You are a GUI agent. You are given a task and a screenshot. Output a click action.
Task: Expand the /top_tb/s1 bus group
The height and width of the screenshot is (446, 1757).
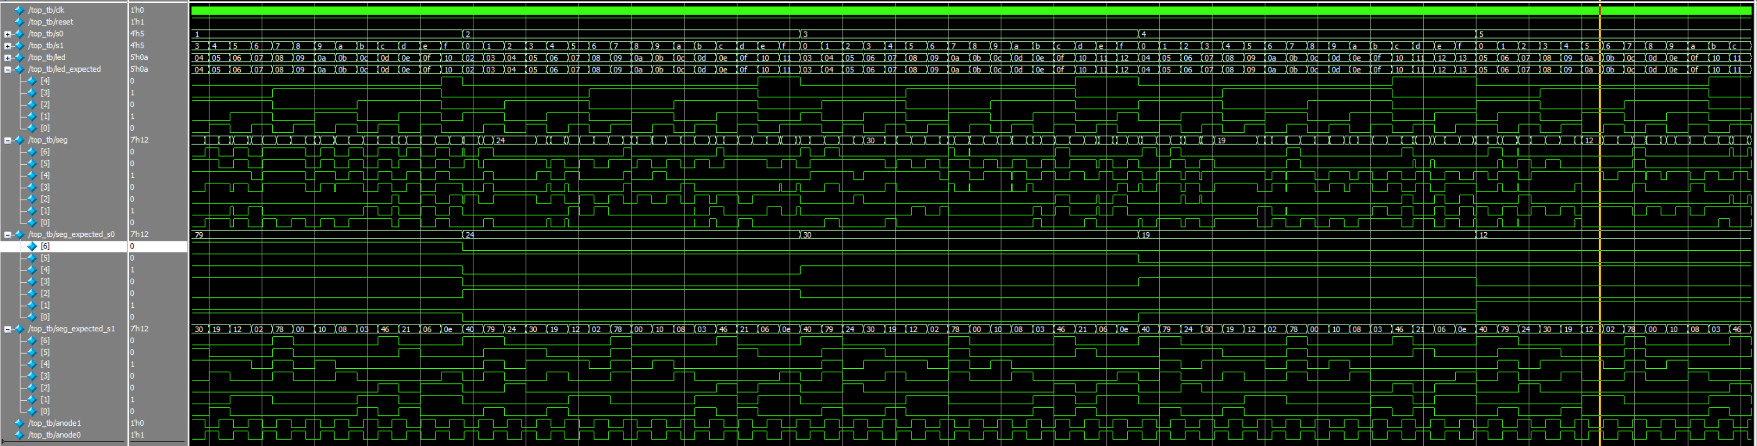click(7, 45)
